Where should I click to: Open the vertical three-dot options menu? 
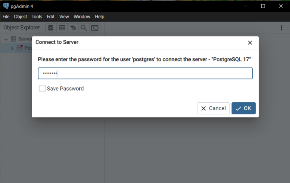pyautogui.click(x=281, y=28)
